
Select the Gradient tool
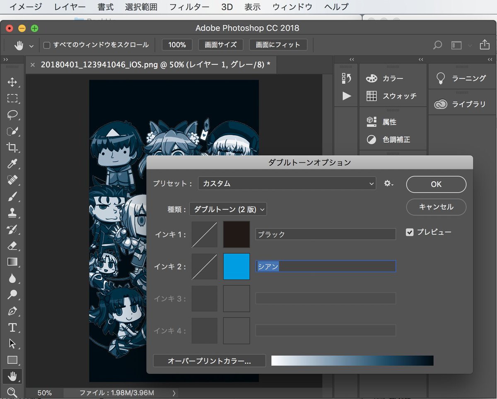(12, 262)
